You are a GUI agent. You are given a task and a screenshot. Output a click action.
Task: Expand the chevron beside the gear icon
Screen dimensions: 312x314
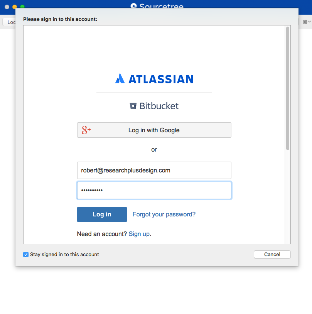(309, 22)
